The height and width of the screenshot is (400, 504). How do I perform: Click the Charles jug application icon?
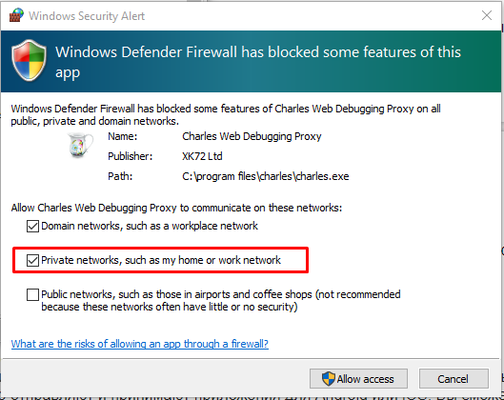(80, 145)
